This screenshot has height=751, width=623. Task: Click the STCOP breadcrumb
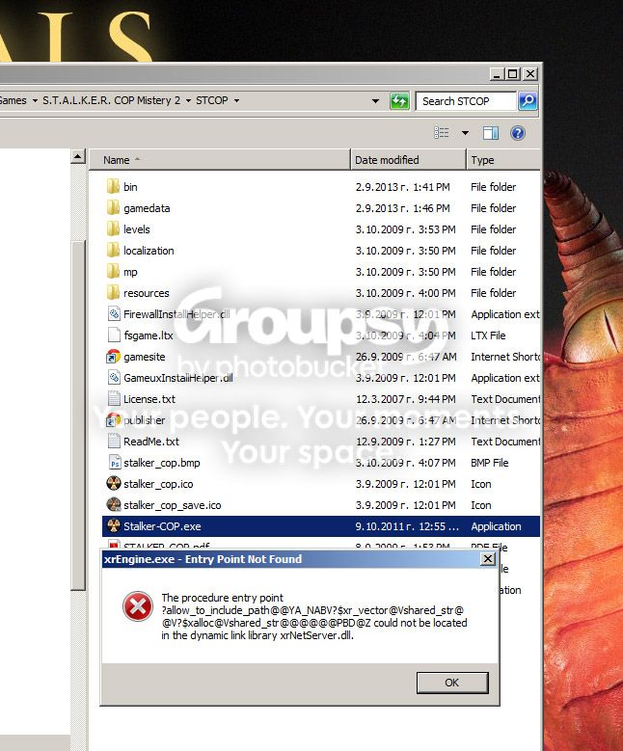coord(212,100)
